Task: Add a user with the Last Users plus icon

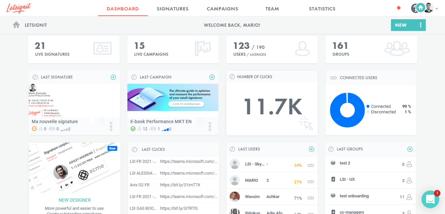Action: click(311, 149)
